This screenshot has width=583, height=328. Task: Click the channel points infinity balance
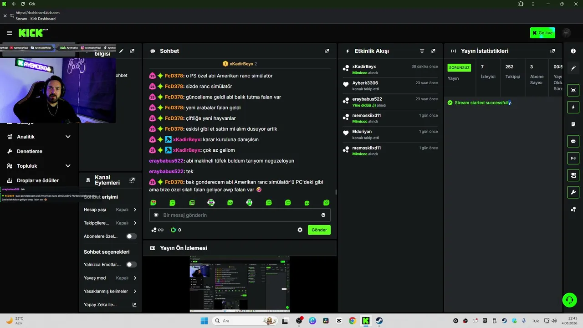[x=158, y=230]
